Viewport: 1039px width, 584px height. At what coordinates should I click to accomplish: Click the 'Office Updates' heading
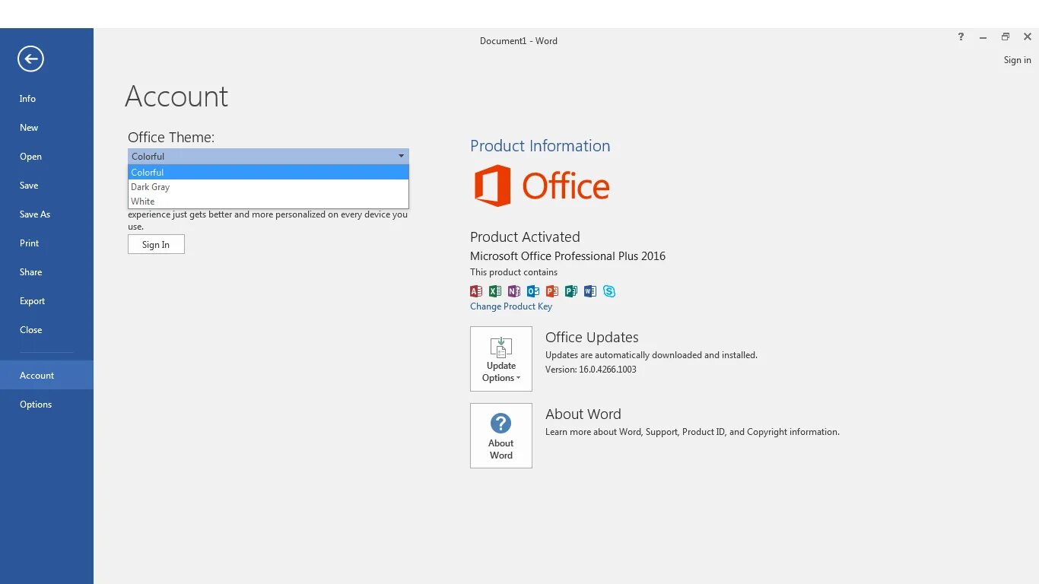tap(592, 337)
